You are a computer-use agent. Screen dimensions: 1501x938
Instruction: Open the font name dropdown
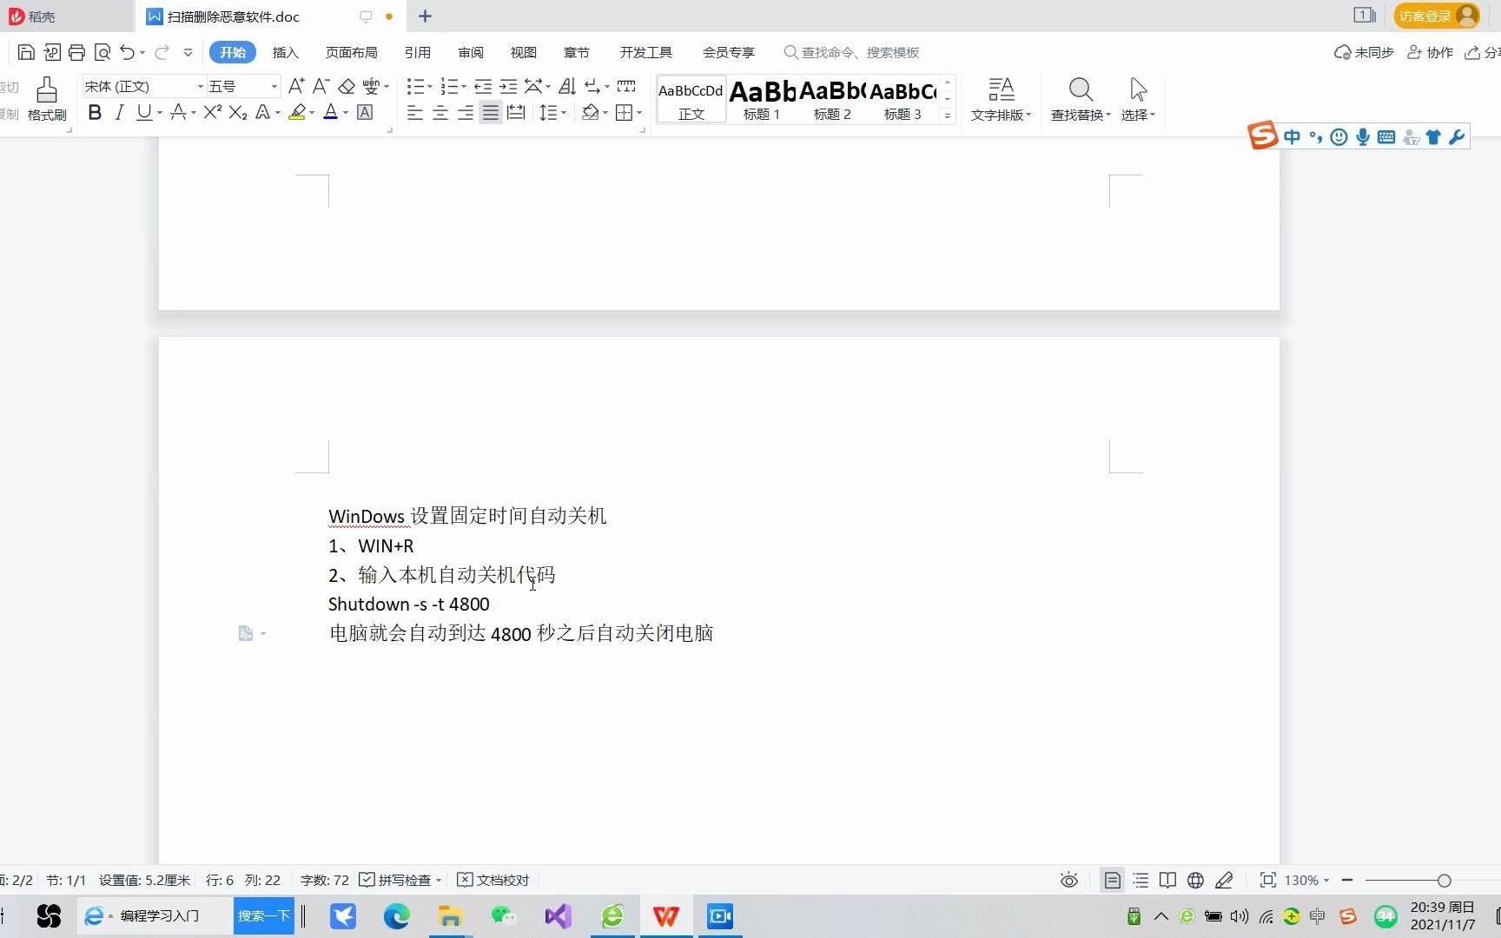click(200, 86)
